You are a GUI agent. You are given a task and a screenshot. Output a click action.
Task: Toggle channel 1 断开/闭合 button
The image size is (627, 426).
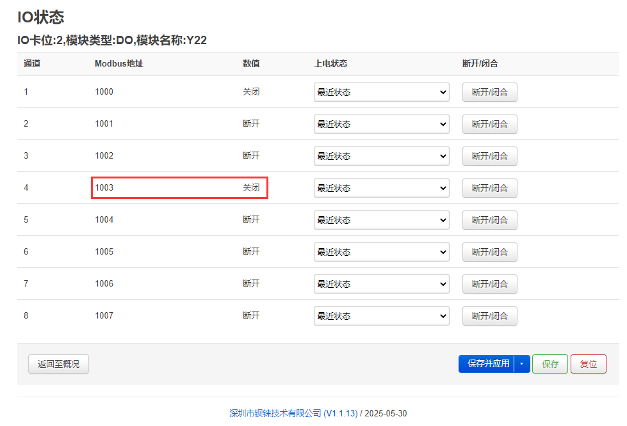(x=489, y=92)
